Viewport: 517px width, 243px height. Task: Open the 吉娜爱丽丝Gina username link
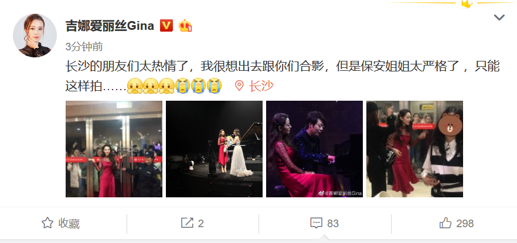110,26
